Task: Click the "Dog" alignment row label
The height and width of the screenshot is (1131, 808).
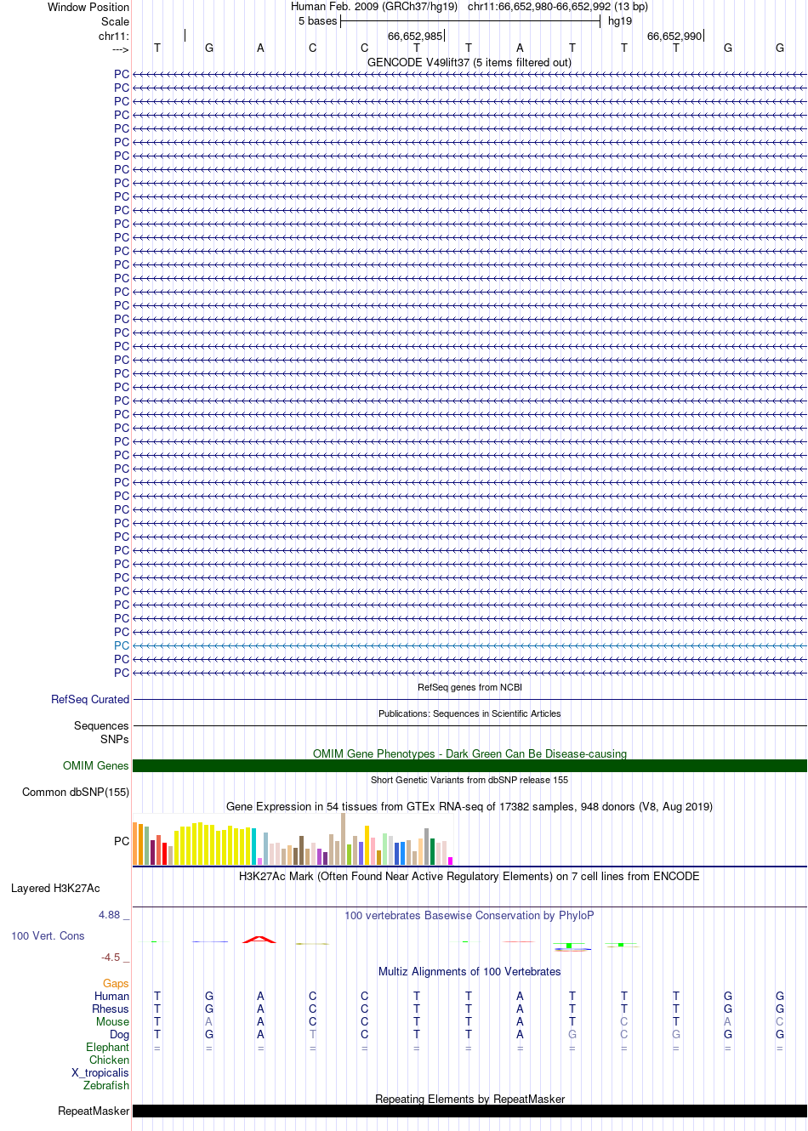Action: click(120, 1034)
